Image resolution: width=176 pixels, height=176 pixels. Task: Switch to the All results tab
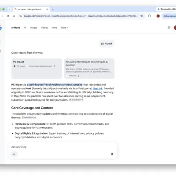tap(25, 28)
